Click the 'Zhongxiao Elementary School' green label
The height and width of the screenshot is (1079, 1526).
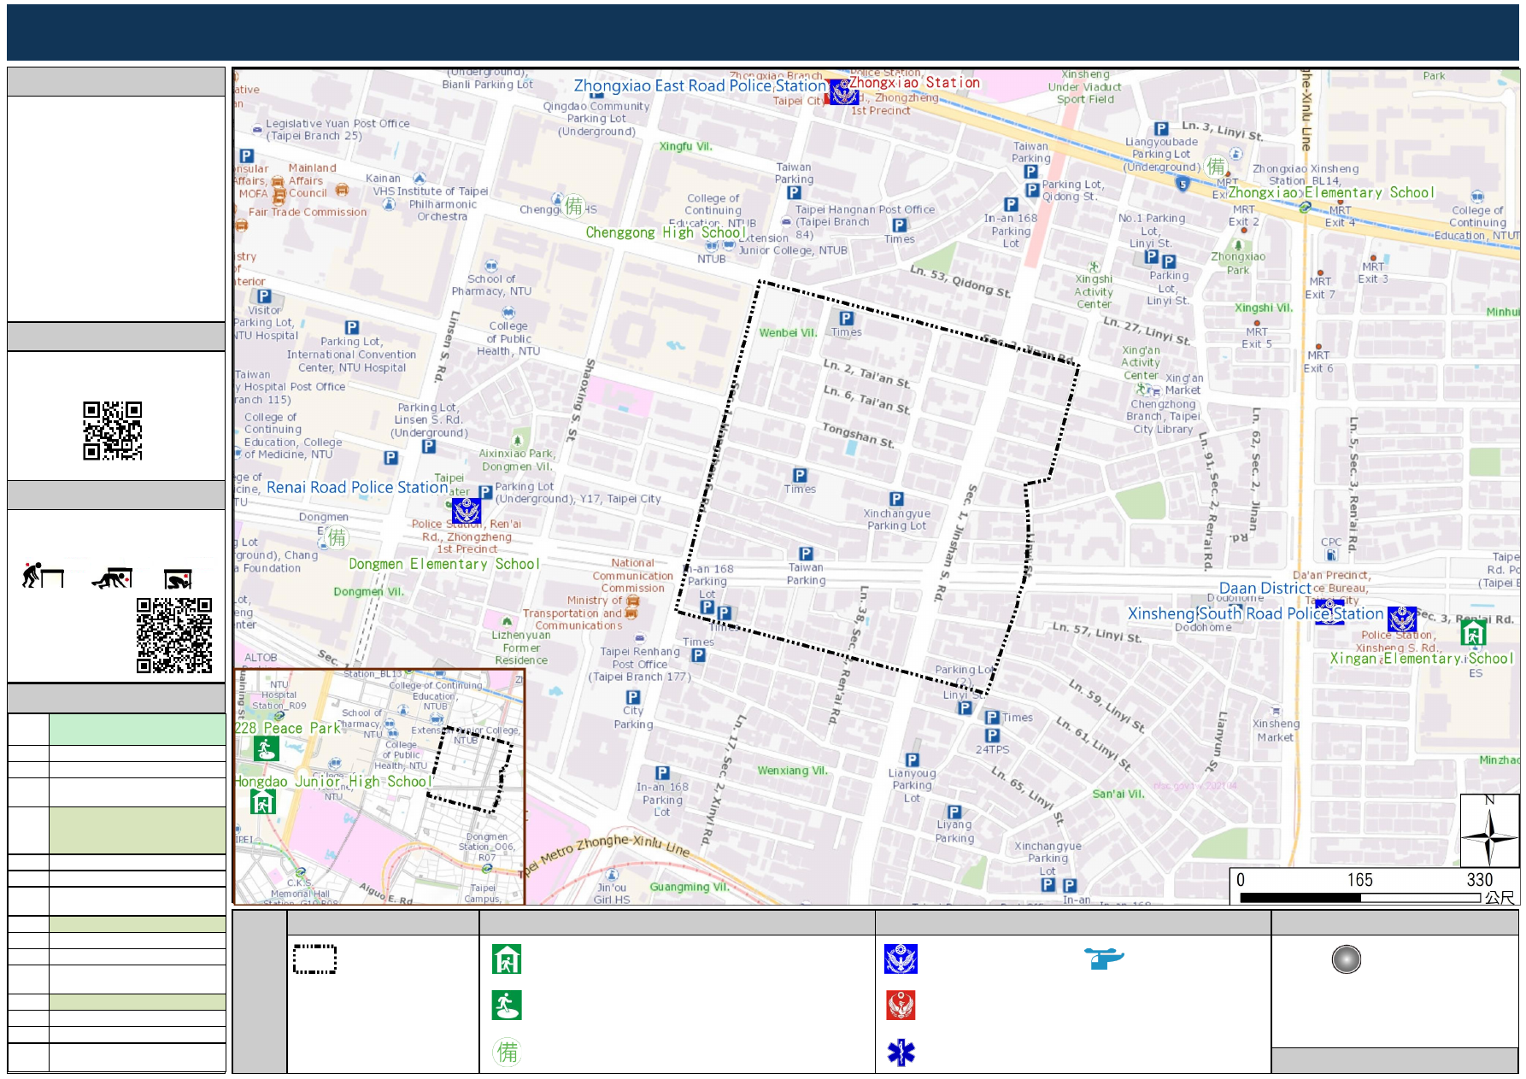point(1331,192)
